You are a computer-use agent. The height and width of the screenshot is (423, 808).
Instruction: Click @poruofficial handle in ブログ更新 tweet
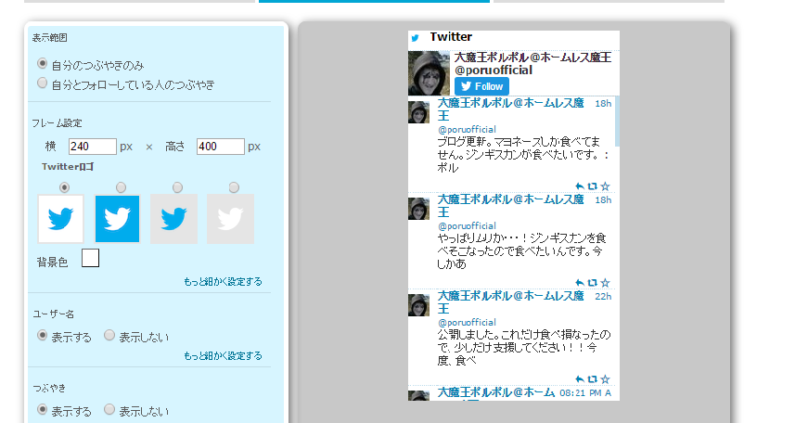(467, 129)
